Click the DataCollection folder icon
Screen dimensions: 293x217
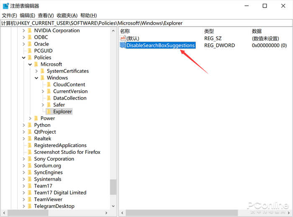(49, 98)
